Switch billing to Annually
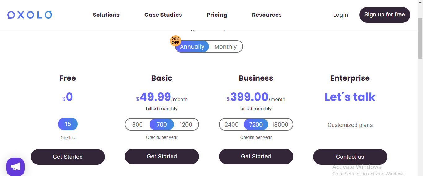Image resolution: width=423 pixels, height=176 pixels. click(x=192, y=47)
